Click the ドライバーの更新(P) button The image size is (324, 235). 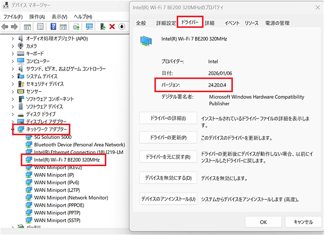click(168, 137)
